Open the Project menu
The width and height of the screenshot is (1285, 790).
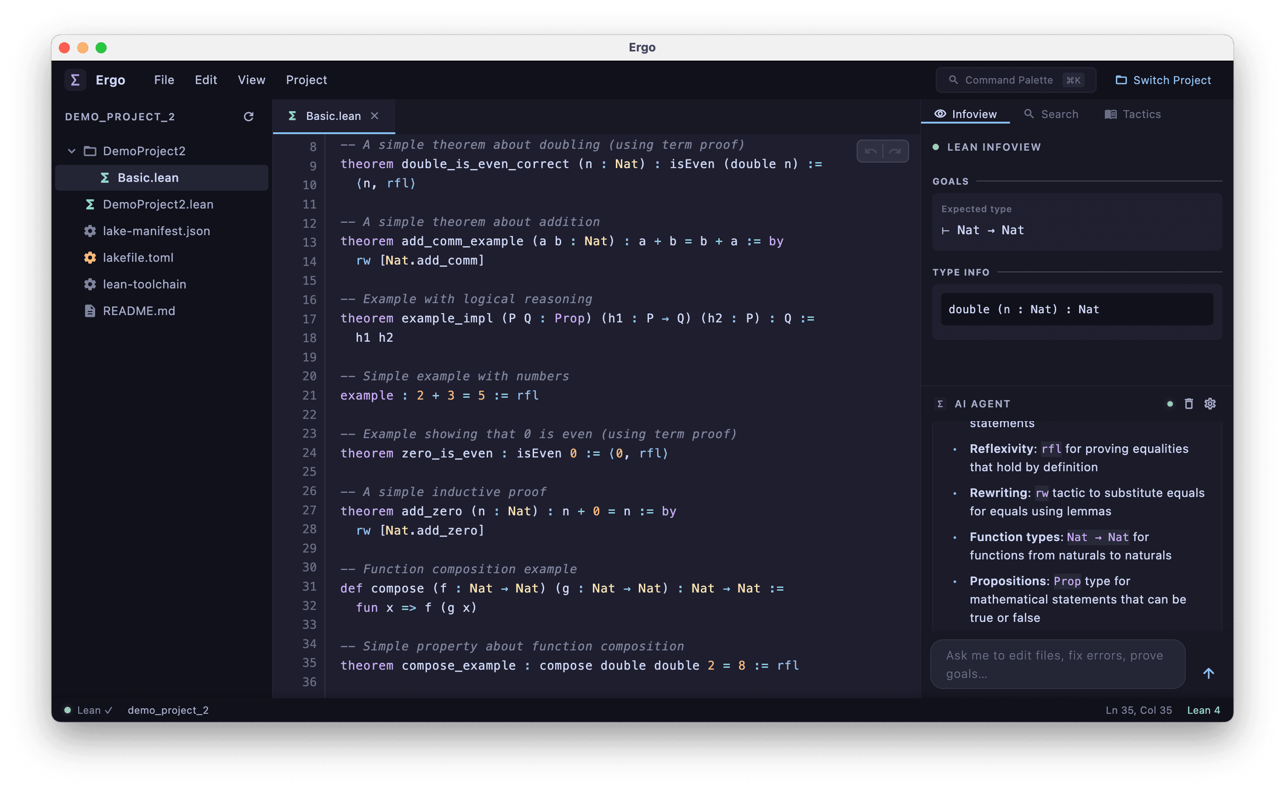coord(306,79)
